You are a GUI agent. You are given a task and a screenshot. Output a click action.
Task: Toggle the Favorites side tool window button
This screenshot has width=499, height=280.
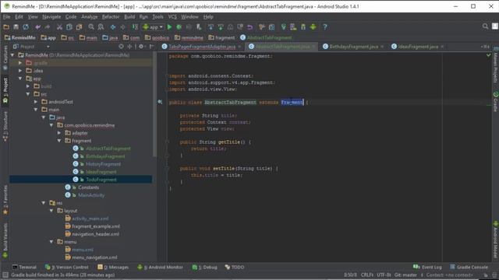[5, 199]
